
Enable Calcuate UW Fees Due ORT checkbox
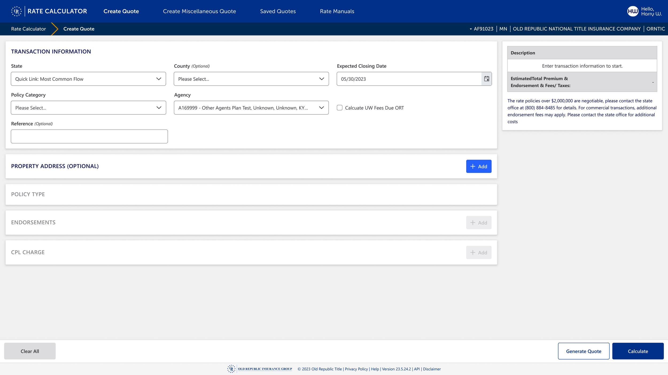340,108
